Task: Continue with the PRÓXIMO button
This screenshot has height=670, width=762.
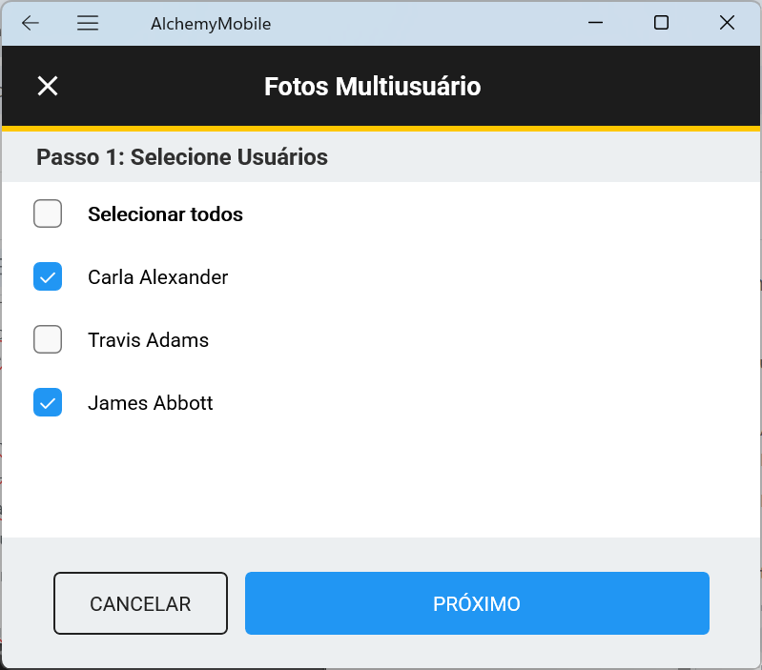Action: tap(477, 603)
